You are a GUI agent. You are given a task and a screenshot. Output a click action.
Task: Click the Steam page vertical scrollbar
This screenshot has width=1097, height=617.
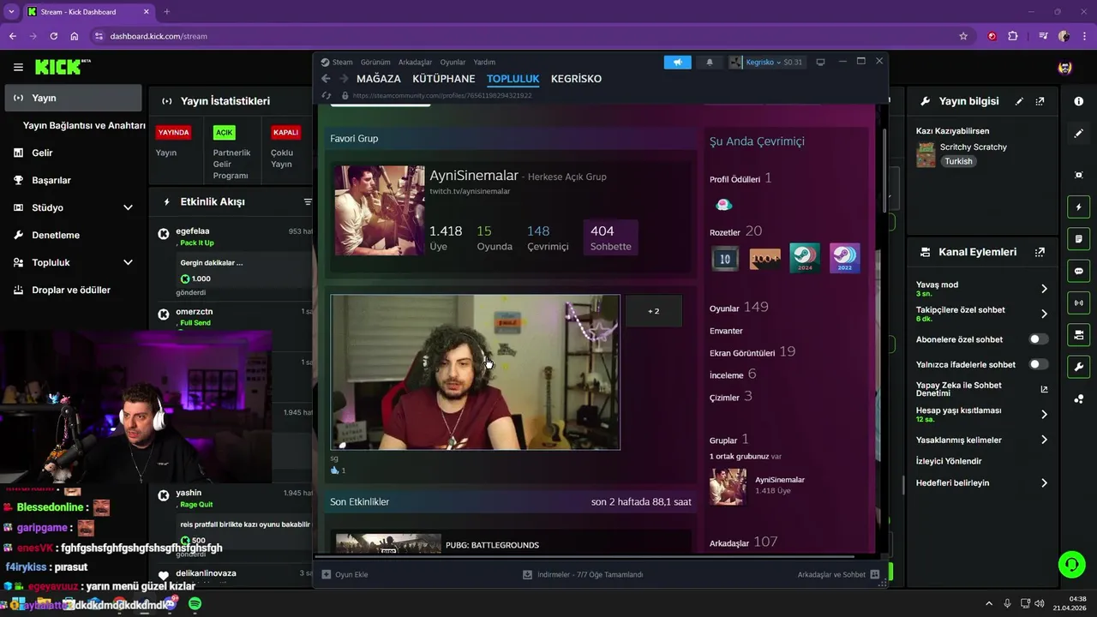coord(884,171)
